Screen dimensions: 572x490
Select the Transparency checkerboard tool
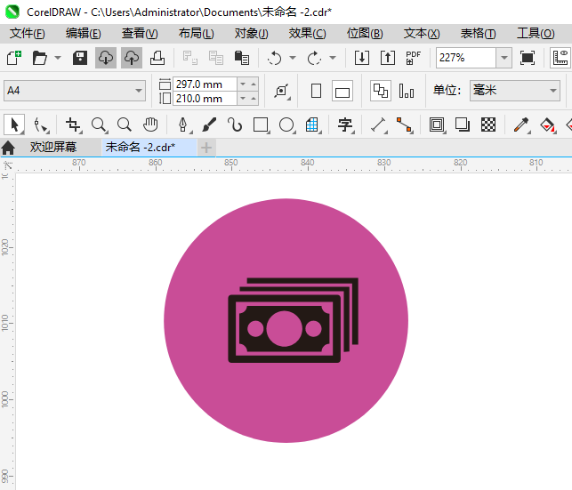(x=488, y=125)
